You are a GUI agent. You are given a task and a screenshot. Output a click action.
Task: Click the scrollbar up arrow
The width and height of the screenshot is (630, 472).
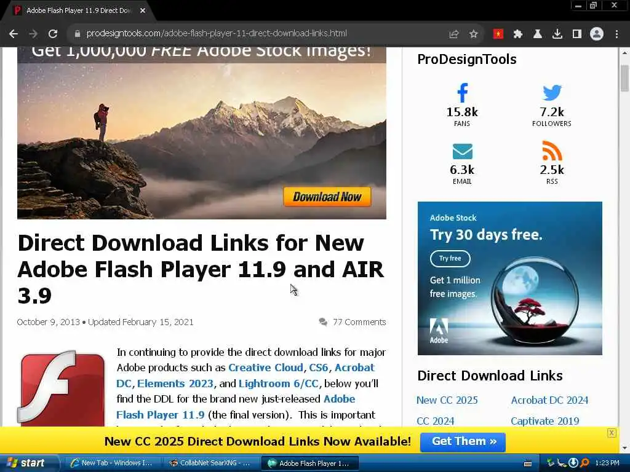(624, 53)
